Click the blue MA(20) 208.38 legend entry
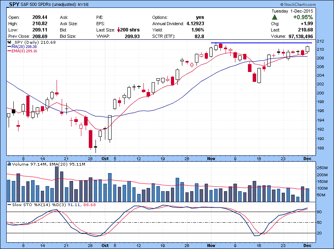 [22, 47]
